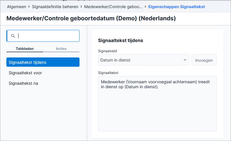Select Signaaltekst tijdens in sidebar
Image resolution: width=231 pixels, height=141 pixels.
tap(43, 62)
